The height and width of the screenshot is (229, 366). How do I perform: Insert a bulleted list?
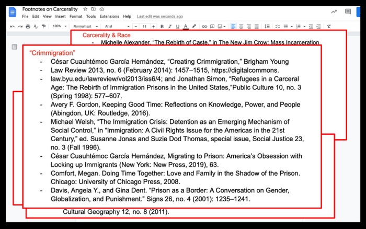click(285, 27)
